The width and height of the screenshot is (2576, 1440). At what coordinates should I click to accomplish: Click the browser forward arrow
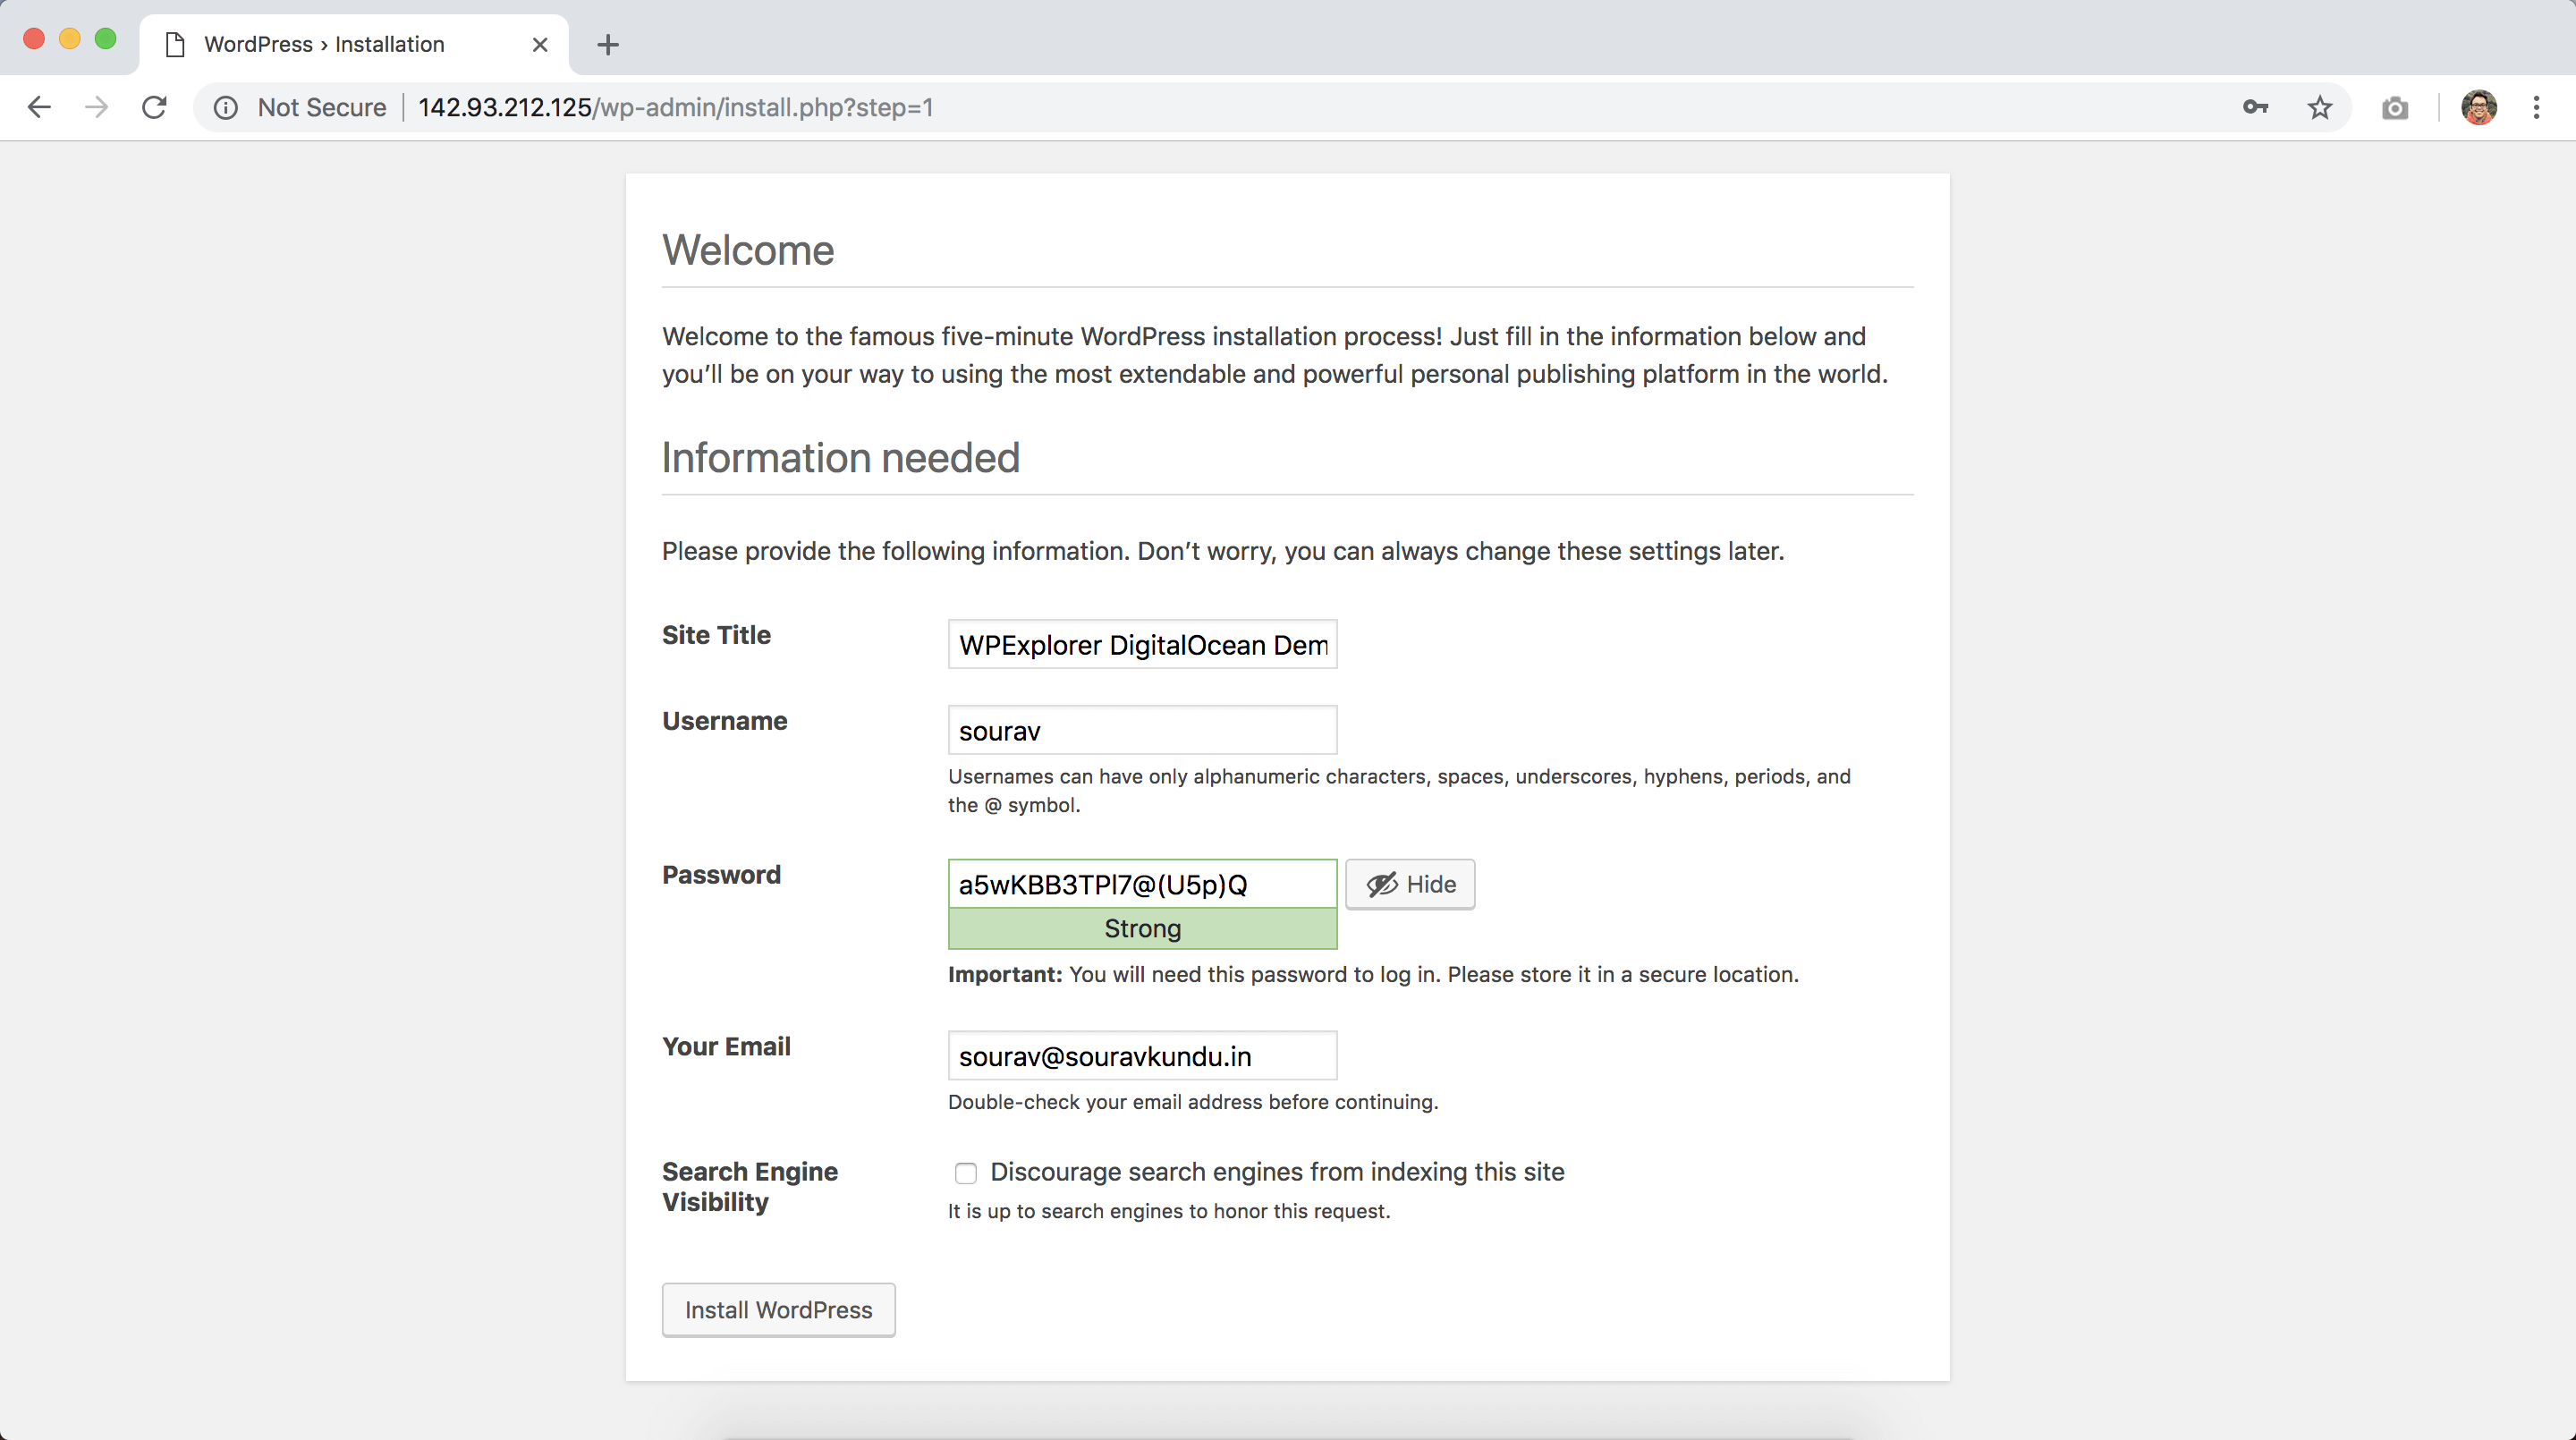pyautogui.click(x=96, y=107)
